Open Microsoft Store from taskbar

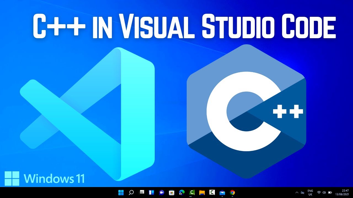pyautogui.click(x=172, y=193)
